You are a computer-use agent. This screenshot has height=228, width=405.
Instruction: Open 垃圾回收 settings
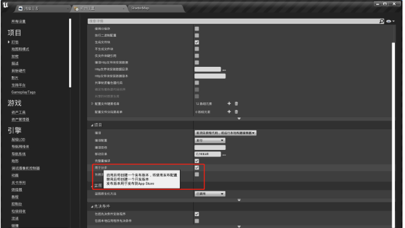[x=18, y=211]
